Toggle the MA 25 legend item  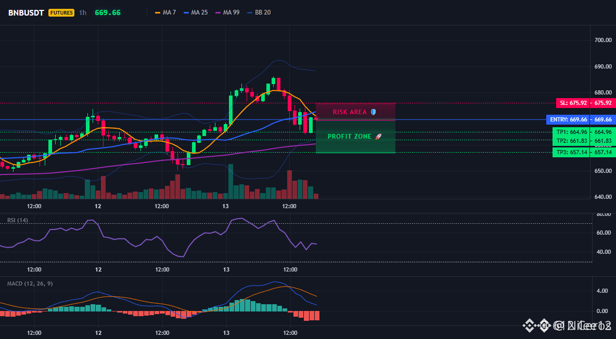coord(196,12)
